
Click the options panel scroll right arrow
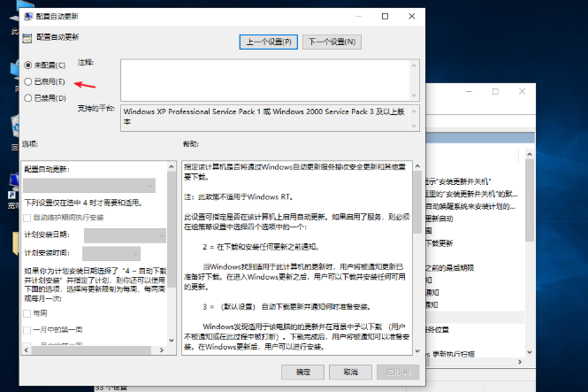click(162, 350)
